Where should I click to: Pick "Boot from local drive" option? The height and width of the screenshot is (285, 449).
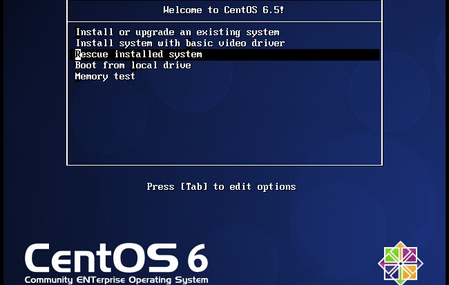click(x=133, y=66)
